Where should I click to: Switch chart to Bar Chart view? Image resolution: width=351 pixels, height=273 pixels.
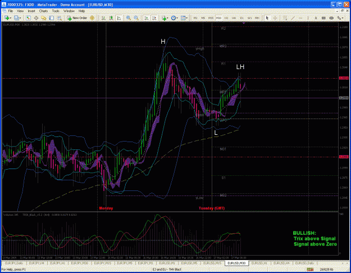(103, 18)
